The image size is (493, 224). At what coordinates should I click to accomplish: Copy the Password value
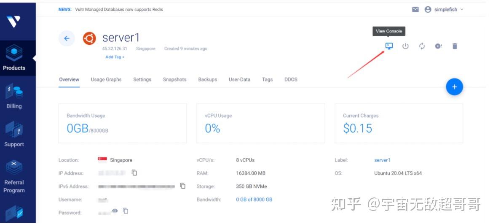126,211
